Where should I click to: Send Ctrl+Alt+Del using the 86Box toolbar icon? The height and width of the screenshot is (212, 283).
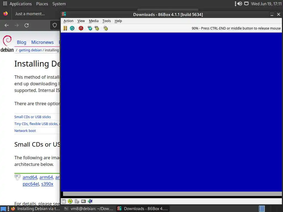90,28
